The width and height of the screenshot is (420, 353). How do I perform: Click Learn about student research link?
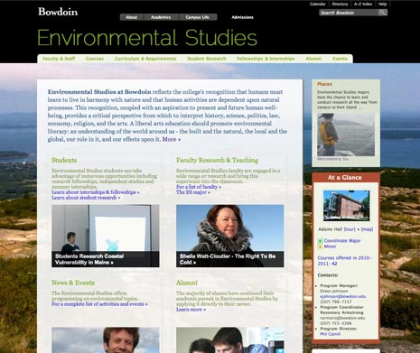(86, 198)
